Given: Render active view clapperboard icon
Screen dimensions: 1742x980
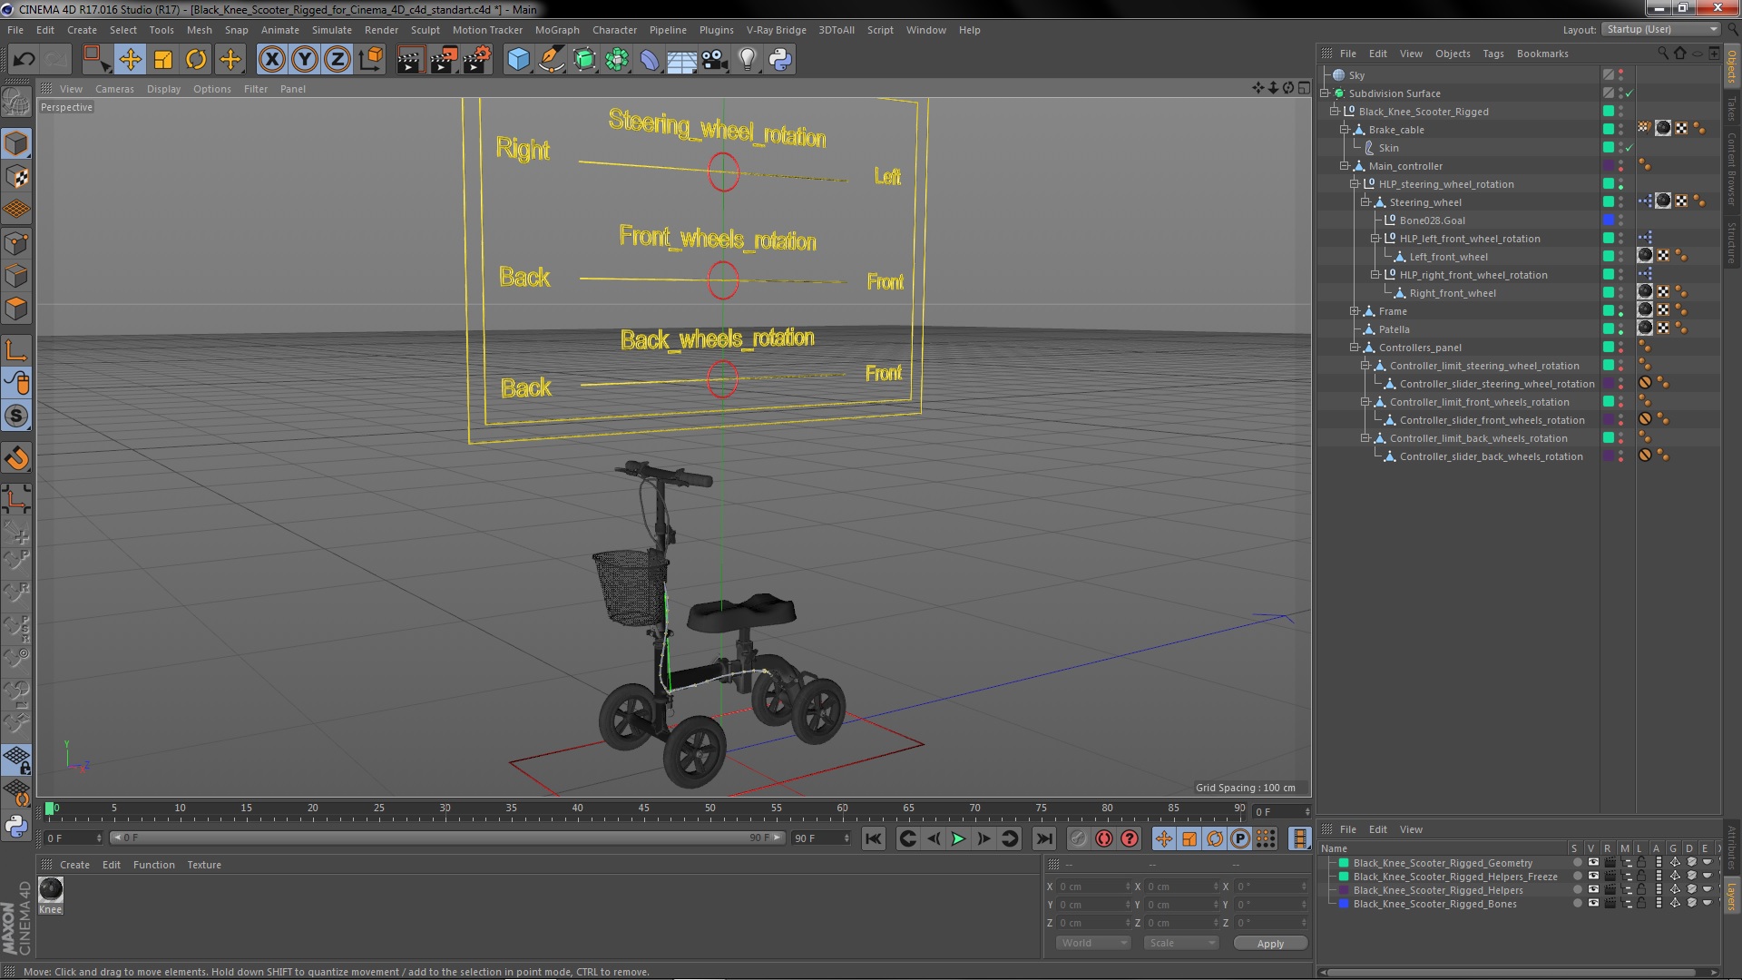Looking at the screenshot, I should pos(409,60).
